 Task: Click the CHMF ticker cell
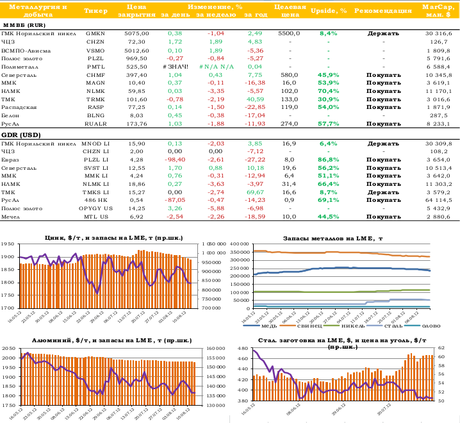(x=95, y=75)
